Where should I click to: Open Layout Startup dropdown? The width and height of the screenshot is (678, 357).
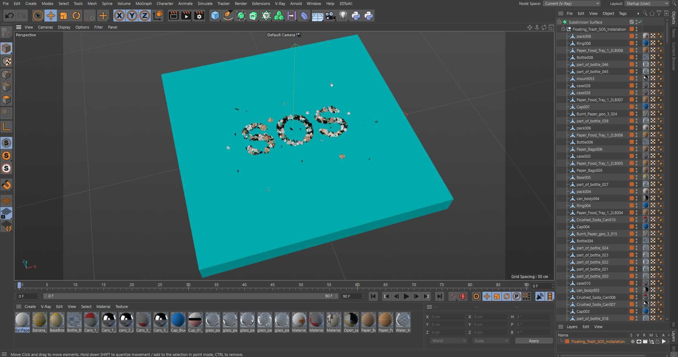tap(647, 4)
